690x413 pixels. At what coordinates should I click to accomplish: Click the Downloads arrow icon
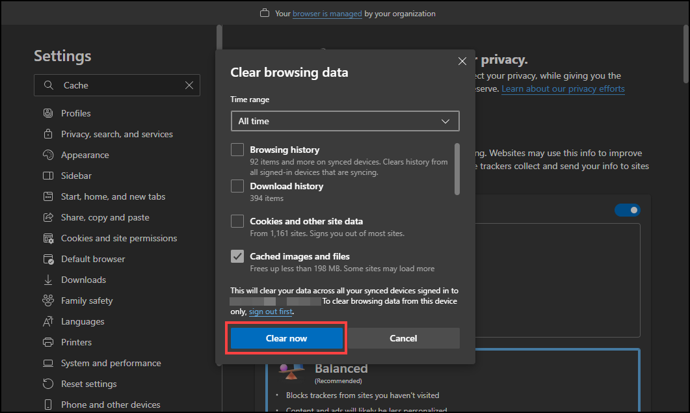coord(47,280)
